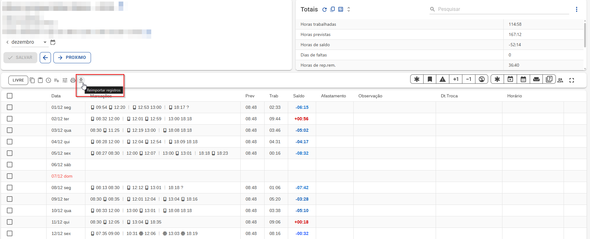The width and height of the screenshot is (590, 239).
Task: Click the clock icon in the toolbar
Action: click(48, 80)
